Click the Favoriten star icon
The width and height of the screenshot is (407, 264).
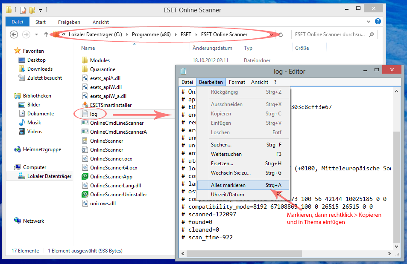17,51
